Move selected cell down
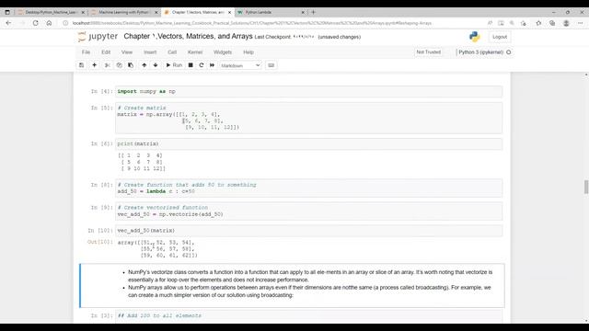Viewport: 589px width, 331px height. pos(156,65)
